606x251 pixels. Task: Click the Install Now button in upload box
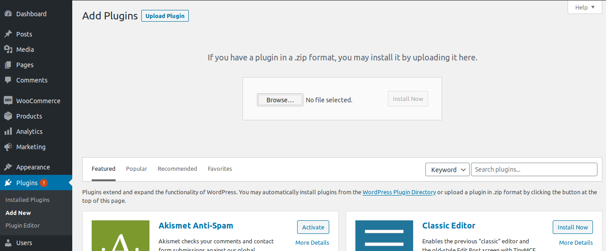[x=408, y=99]
